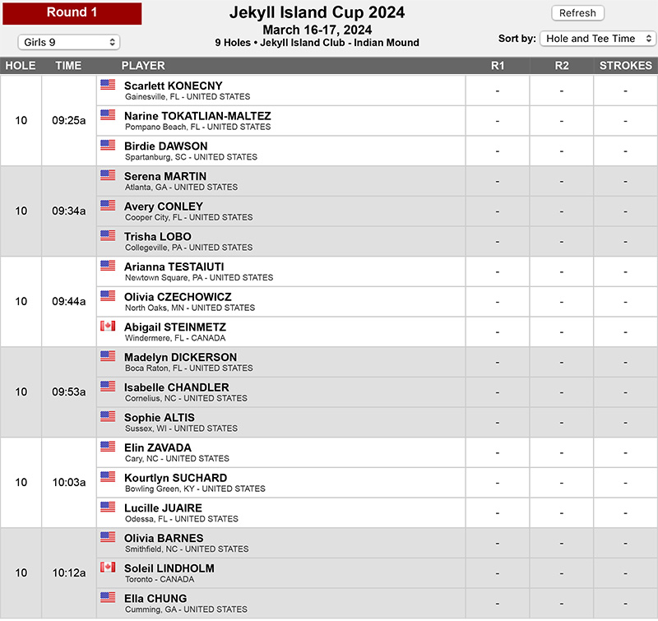Select player Birdie DAWSON
This screenshot has height=621, width=658.
point(166,146)
